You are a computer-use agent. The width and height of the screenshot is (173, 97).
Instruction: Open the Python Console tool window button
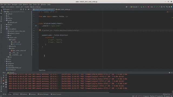click(x=56, y=94)
